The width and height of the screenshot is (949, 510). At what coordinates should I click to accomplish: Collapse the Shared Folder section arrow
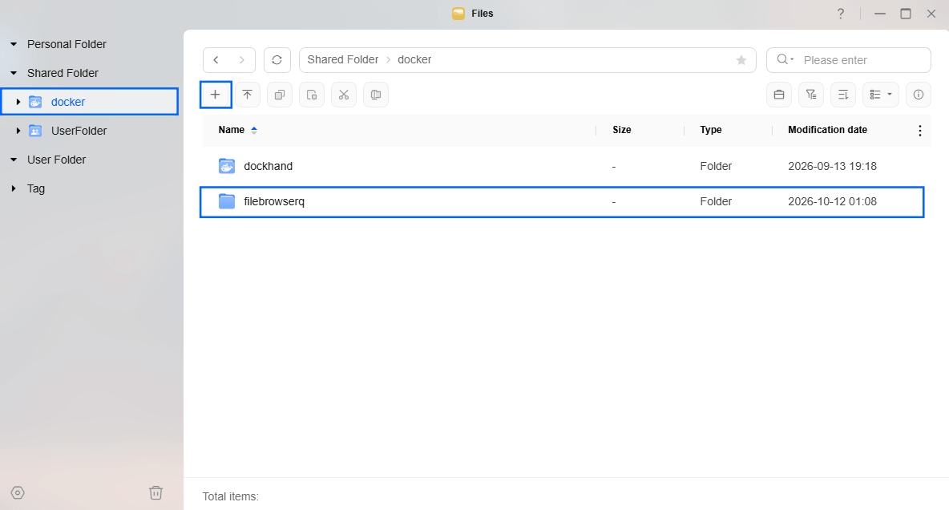tap(14, 73)
